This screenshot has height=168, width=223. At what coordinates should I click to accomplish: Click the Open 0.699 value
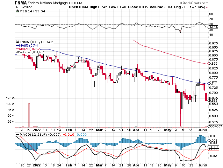pyautogui.click(x=78, y=7)
